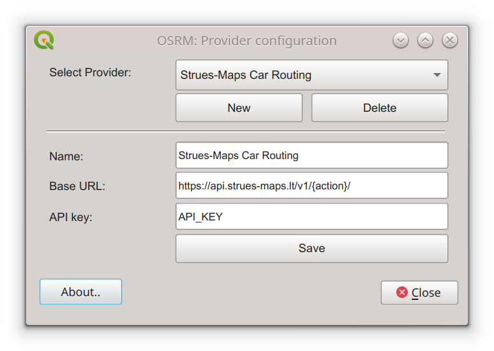
Task: Click the 'API key:' label text
Action: [x=71, y=217]
